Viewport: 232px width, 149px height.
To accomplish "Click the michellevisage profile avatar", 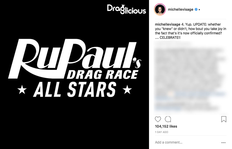I will (160, 10).
